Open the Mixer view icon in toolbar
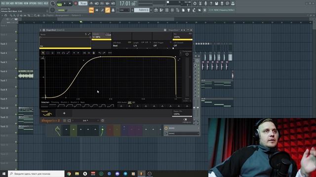 pos(172,10)
